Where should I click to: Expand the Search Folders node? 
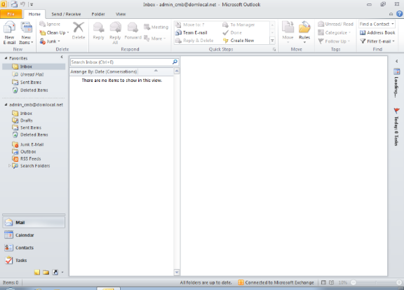point(9,166)
